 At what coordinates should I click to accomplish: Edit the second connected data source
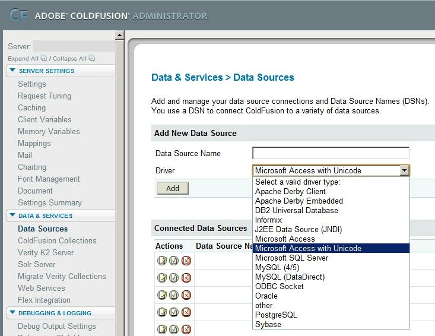click(x=162, y=278)
